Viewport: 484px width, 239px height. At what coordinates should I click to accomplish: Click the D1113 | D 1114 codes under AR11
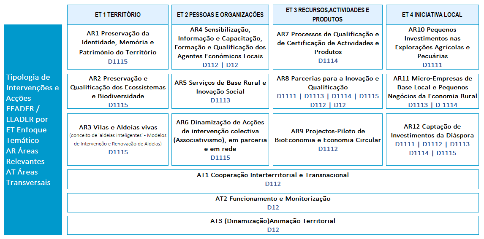[432, 105]
